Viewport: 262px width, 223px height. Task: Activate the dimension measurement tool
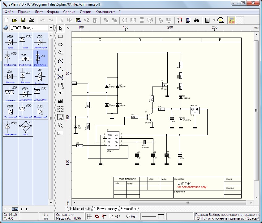60,85
